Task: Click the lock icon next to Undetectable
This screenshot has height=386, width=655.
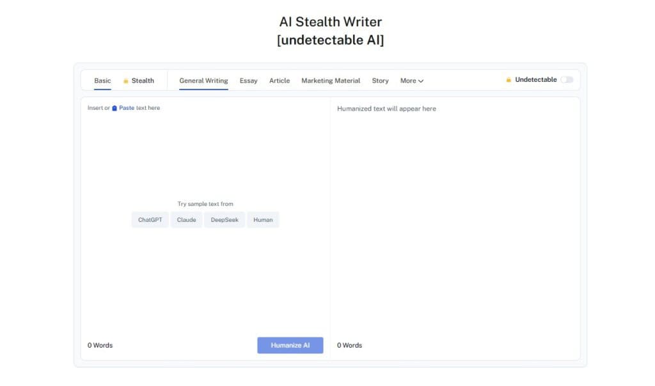Action: (x=509, y=80)
